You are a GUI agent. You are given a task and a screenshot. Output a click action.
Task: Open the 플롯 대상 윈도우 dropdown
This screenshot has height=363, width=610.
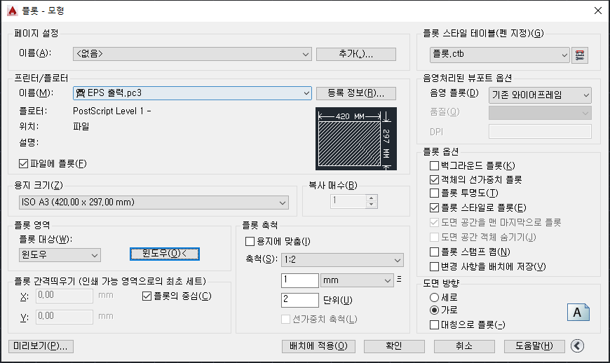[x=60, y=255]
